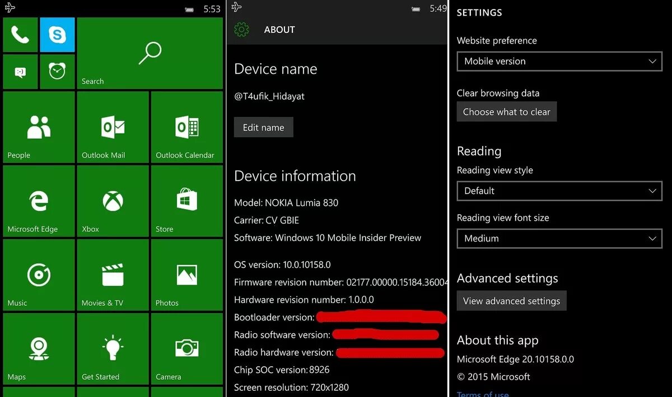Open the Outlook Mail tile
Image resolution: width=672 pixels, height=397 pixels.
tap(113, 127)
